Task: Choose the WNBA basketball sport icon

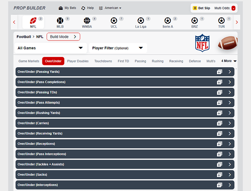Action: tap(87, 21)
